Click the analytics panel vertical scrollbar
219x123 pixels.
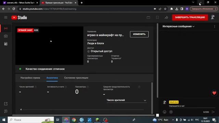pyautogui.click(x=152, y=98)
